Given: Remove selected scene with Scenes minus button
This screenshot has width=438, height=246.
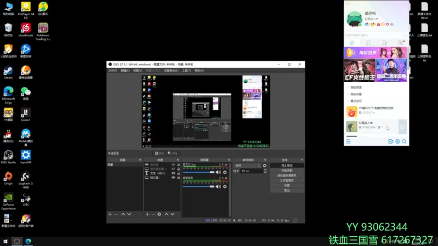Looking at the screenshot, I should 116,214.
